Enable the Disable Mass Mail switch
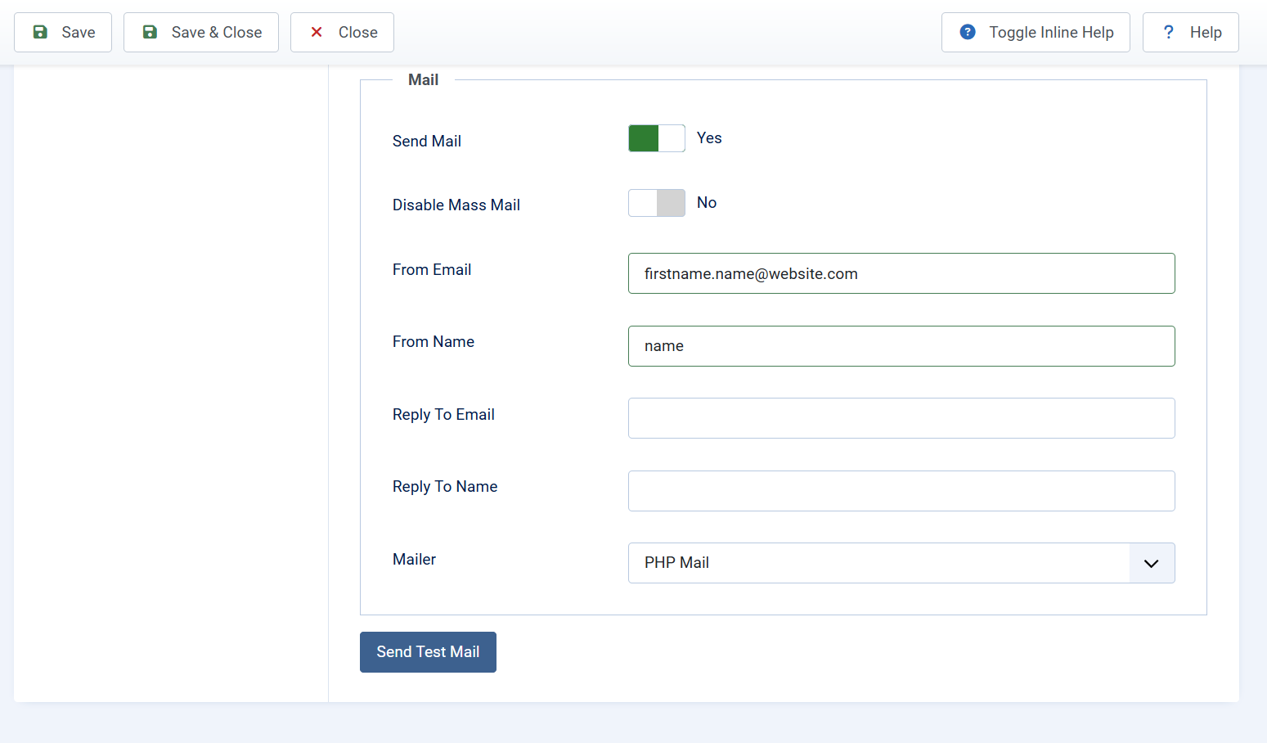The image size is (1267, 743). tap(656, 203)
